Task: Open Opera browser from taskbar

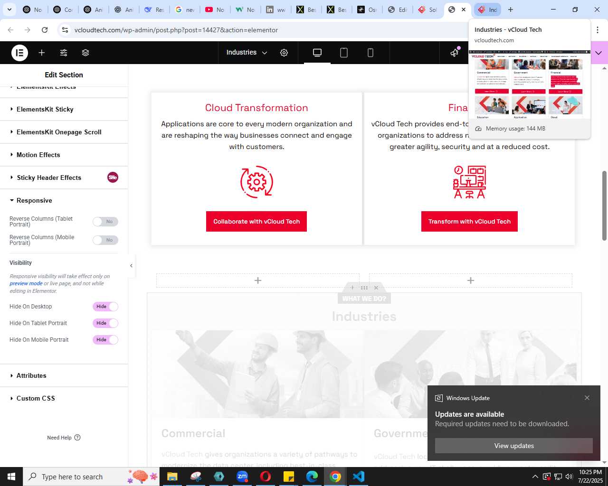Action: pos(266,477)
